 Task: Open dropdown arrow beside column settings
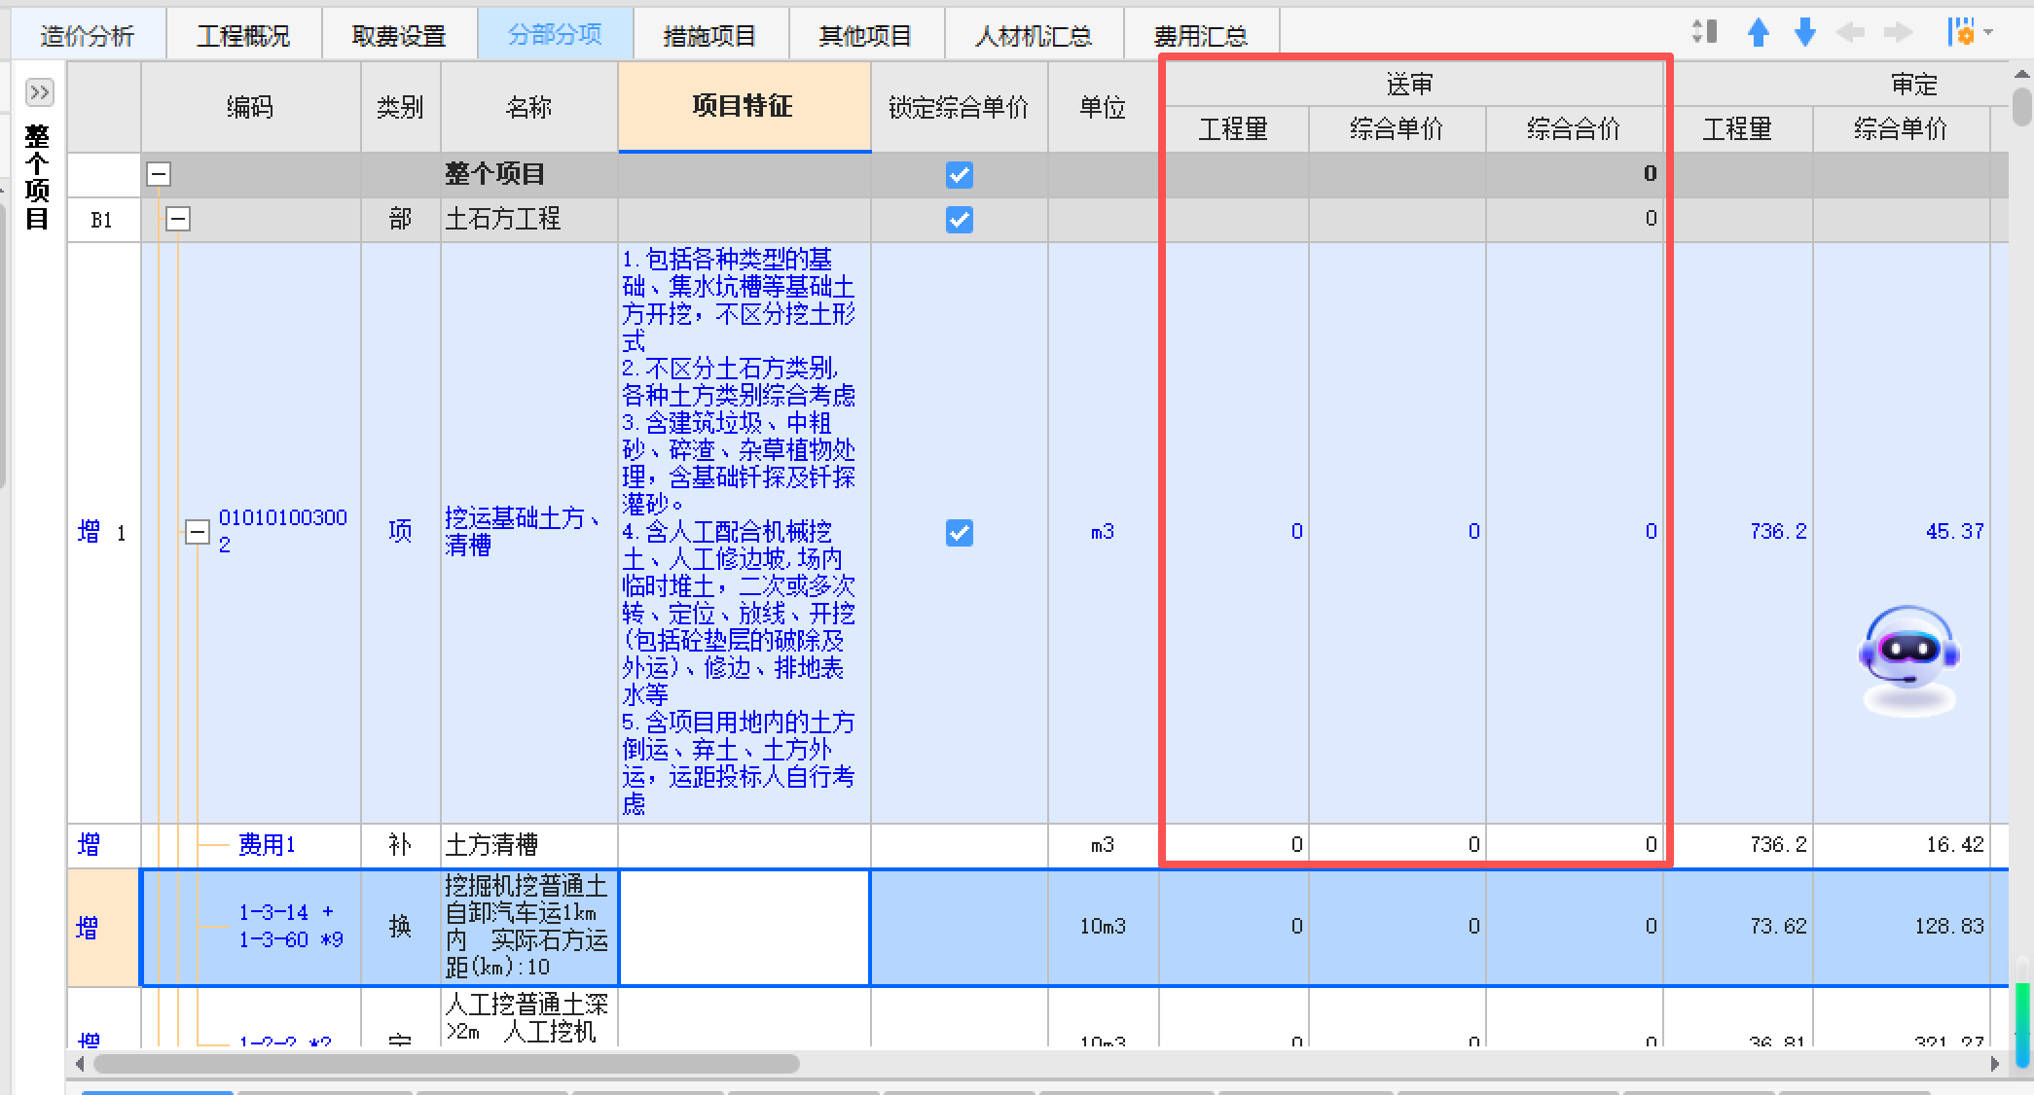(1988, 33)
